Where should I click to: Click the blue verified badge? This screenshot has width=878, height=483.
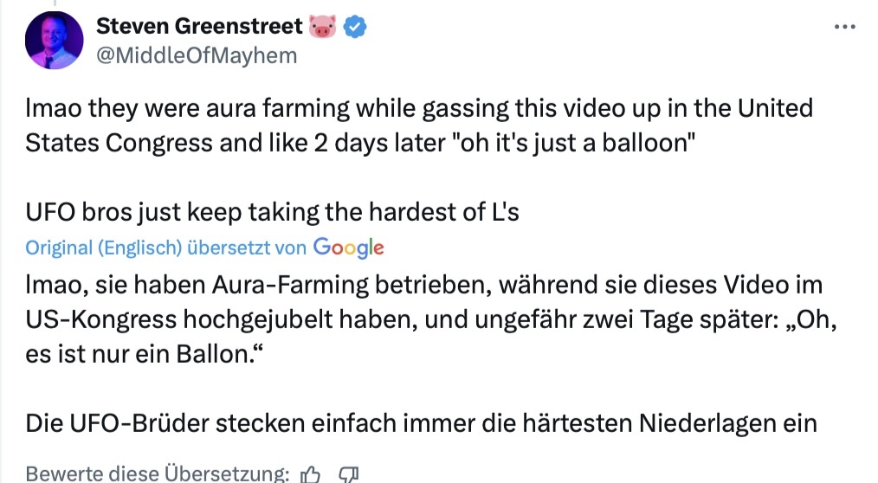(356, 27)
